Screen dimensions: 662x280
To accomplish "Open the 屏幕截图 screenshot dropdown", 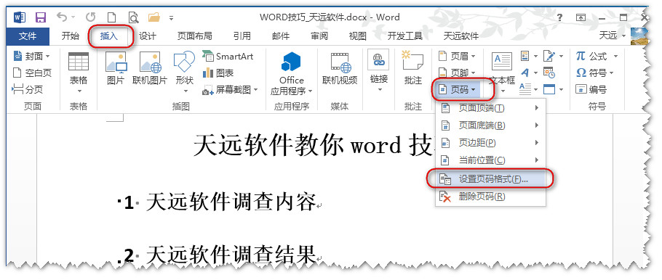I will 231,89.
